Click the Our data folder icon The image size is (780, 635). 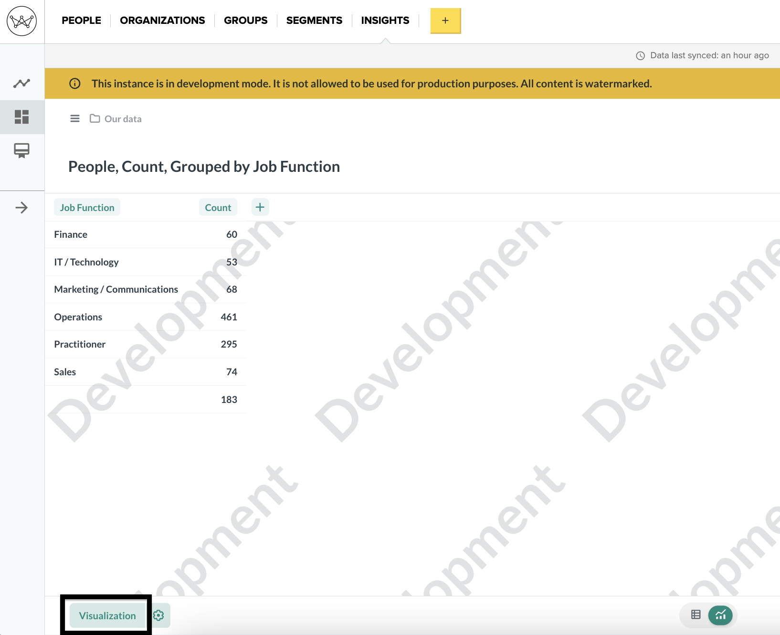point(95,118)
